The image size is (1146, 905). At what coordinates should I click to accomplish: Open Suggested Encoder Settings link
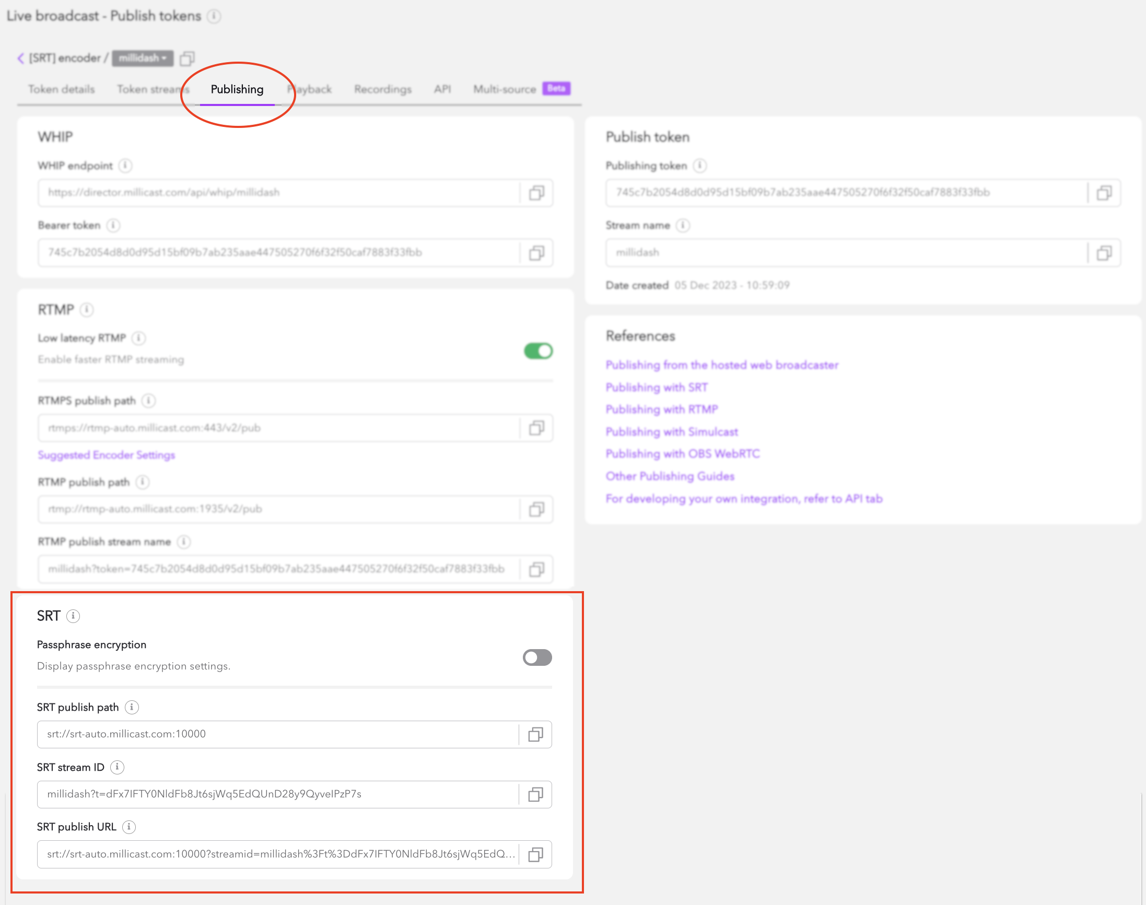[x=106, y=455]
